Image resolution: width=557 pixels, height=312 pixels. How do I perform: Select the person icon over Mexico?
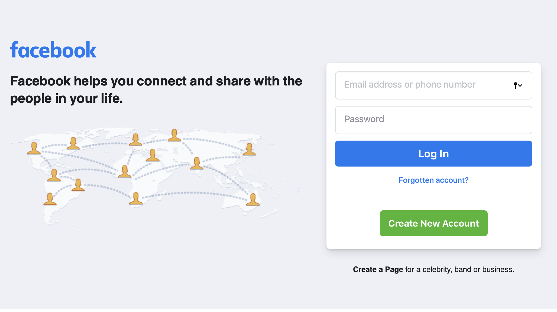pyautogui.click(x=54, y=175)
